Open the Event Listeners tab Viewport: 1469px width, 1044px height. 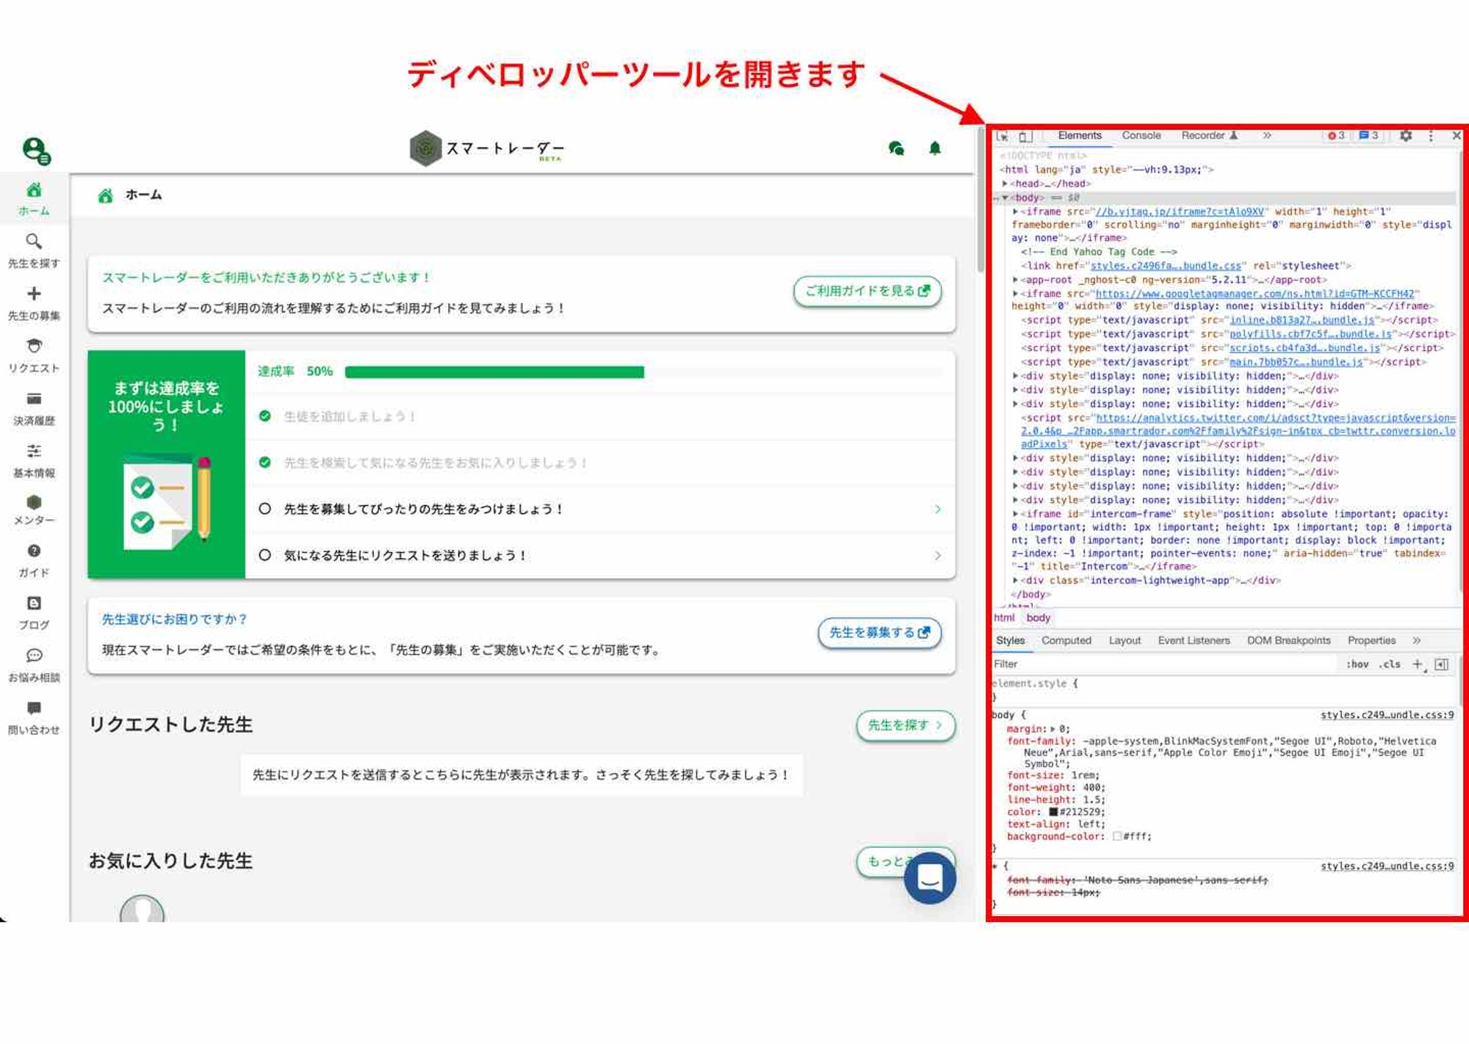1194,640
